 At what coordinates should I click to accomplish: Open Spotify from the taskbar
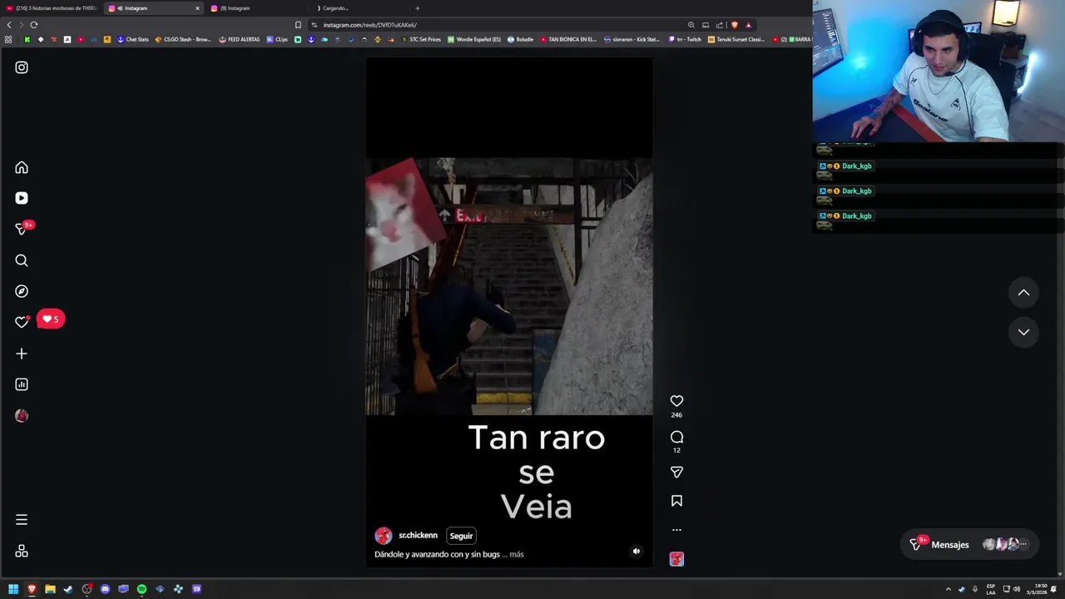pos(141,589)
